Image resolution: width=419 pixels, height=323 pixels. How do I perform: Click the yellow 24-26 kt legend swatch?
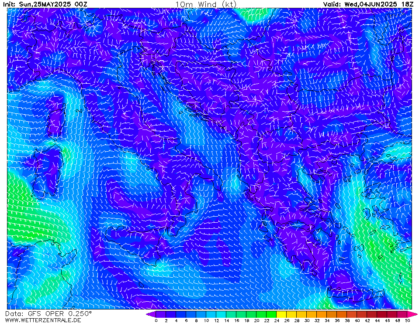(x=282, y=314)
